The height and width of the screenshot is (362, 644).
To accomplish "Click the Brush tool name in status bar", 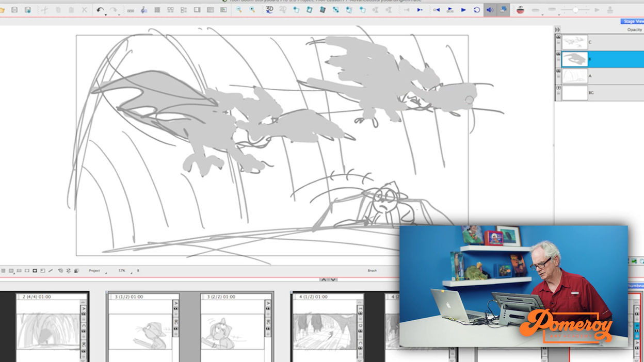I will point(372,271).
